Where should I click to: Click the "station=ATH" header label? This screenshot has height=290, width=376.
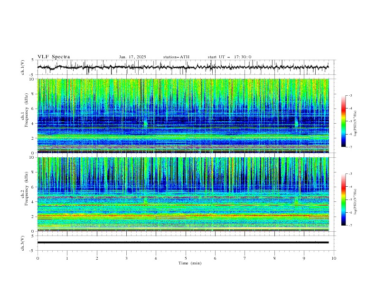pos(176,57)
